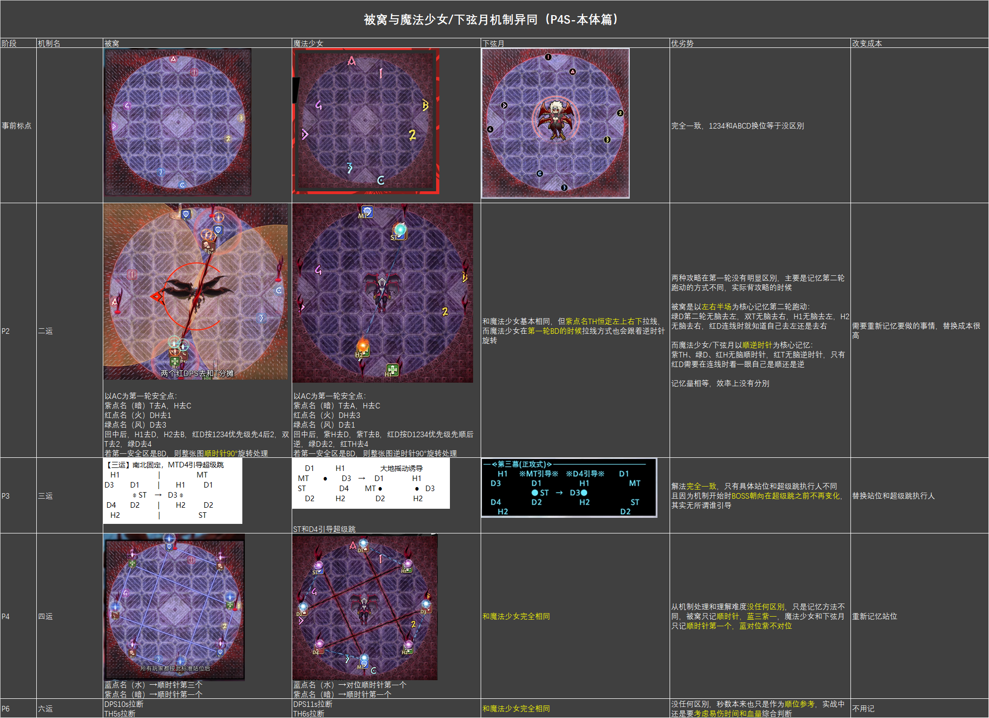This screenshot has height=718, width=989.
Task: Click pink waymark A in 魔法少女 marker image
Action: click(351, 61)
